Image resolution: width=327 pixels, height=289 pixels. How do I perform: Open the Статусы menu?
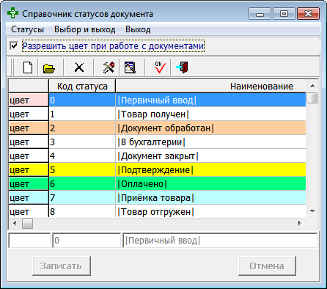coord(27,29)
